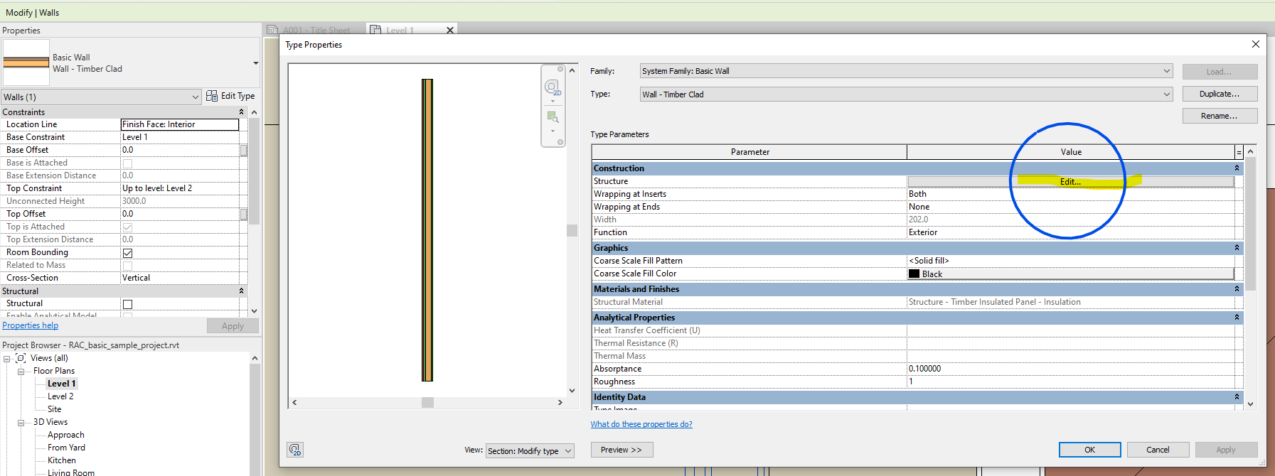Screen dimensions: 1275x476
Task: Click the OK button
Action: click(x=1089, y=450)
